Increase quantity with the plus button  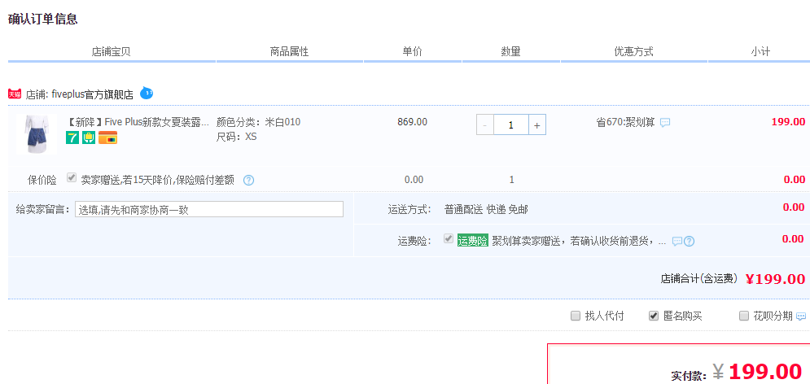[x=537, y=125]
